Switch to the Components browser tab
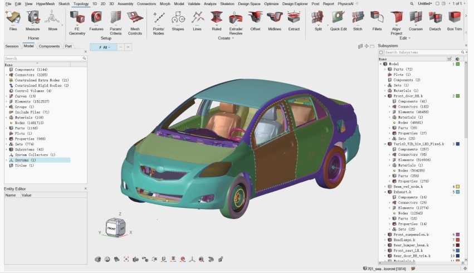The width and height of the screenshot is (474, 273). click(49, 46)
